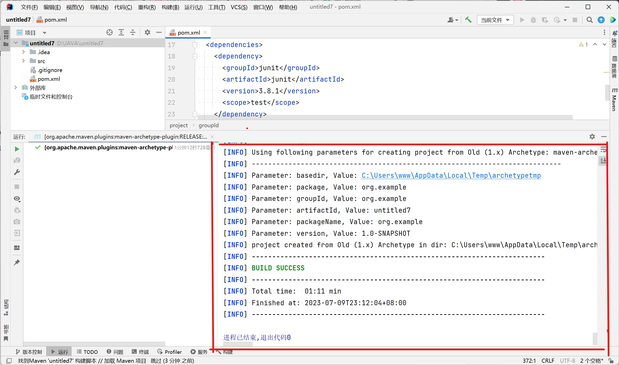Open the project panel settings gear

147,33
